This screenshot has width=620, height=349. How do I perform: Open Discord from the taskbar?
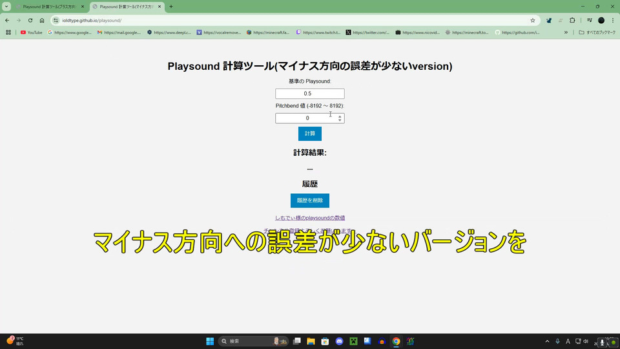[339, 341]
